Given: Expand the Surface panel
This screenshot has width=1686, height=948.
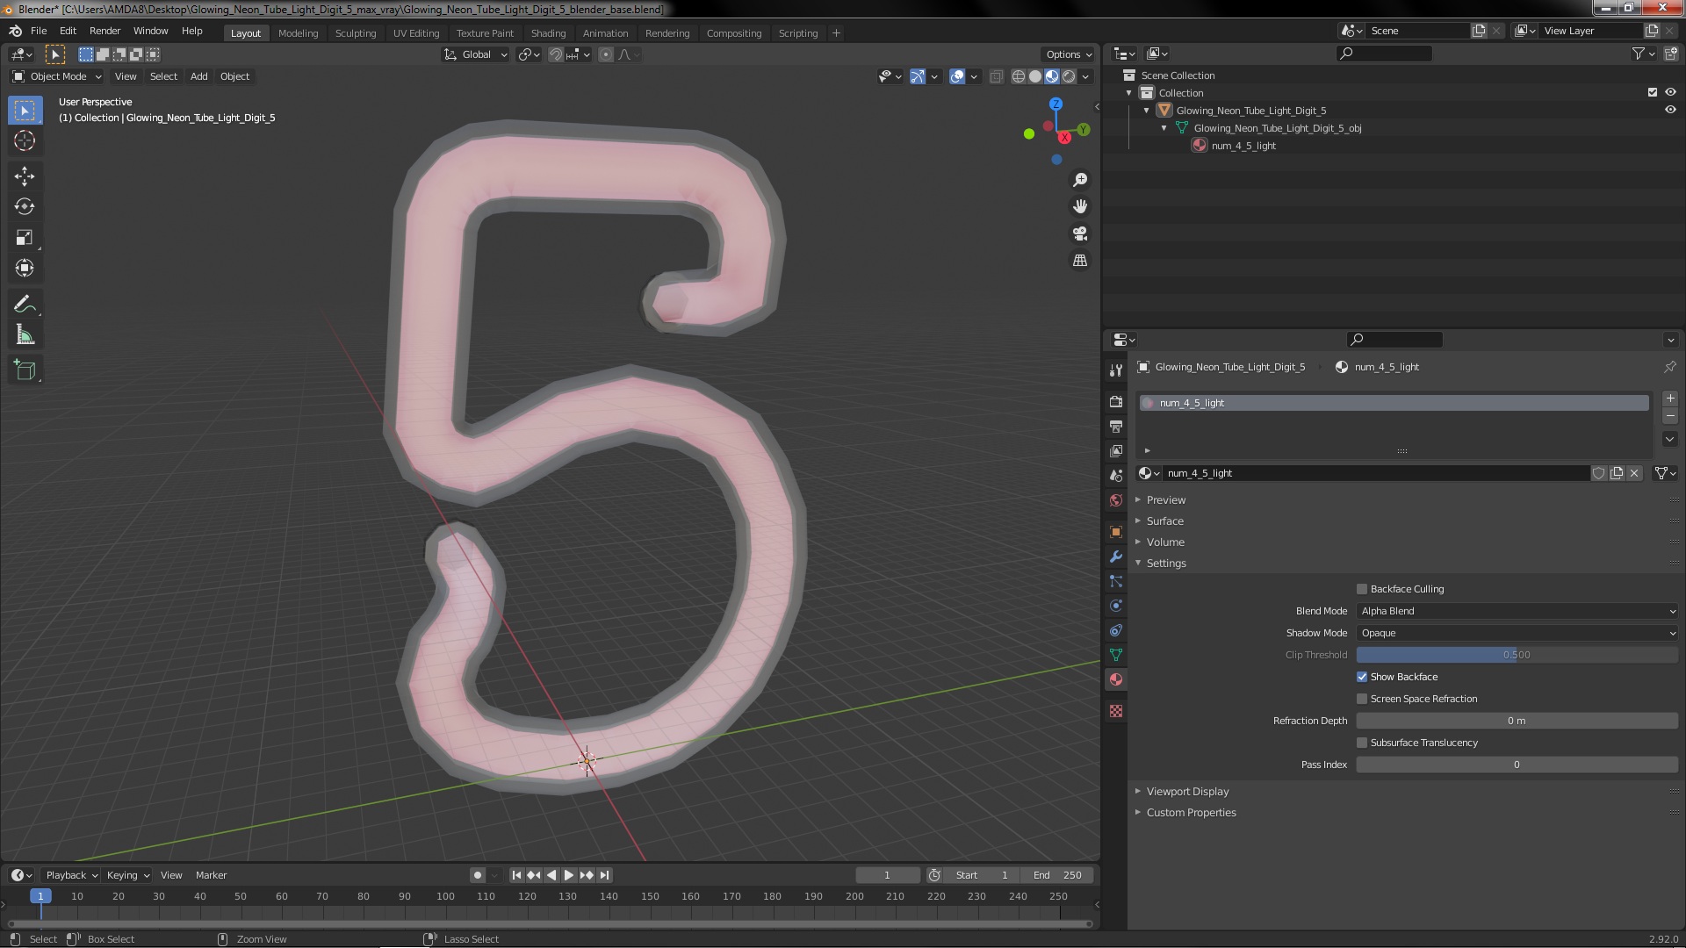Looking at the screenshot, I should coord(1165,521).
